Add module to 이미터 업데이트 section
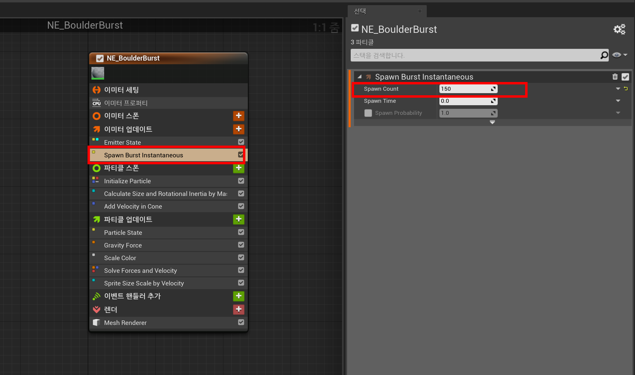The height and width of the screenshot is (375, 635). click(x=238, y=129)
